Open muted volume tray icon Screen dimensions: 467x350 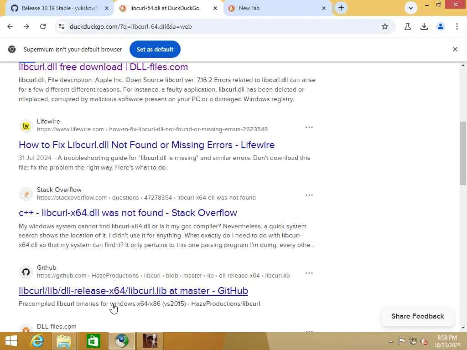click(424, 341)
